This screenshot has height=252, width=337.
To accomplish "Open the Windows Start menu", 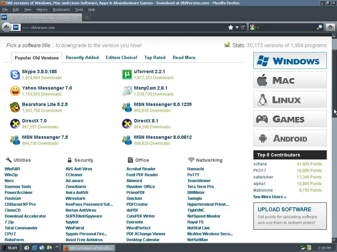I will pos(10,248).
